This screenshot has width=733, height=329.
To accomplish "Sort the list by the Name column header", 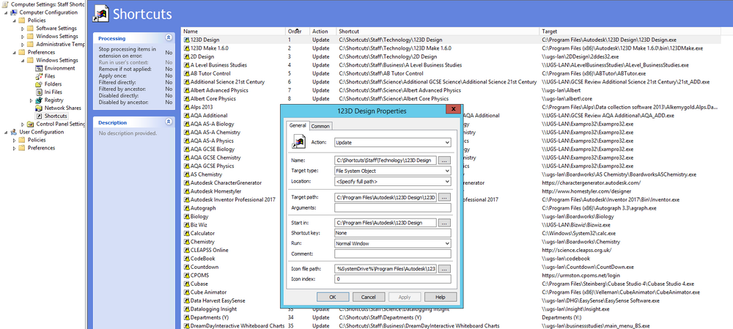I will (x=233, y=32).
